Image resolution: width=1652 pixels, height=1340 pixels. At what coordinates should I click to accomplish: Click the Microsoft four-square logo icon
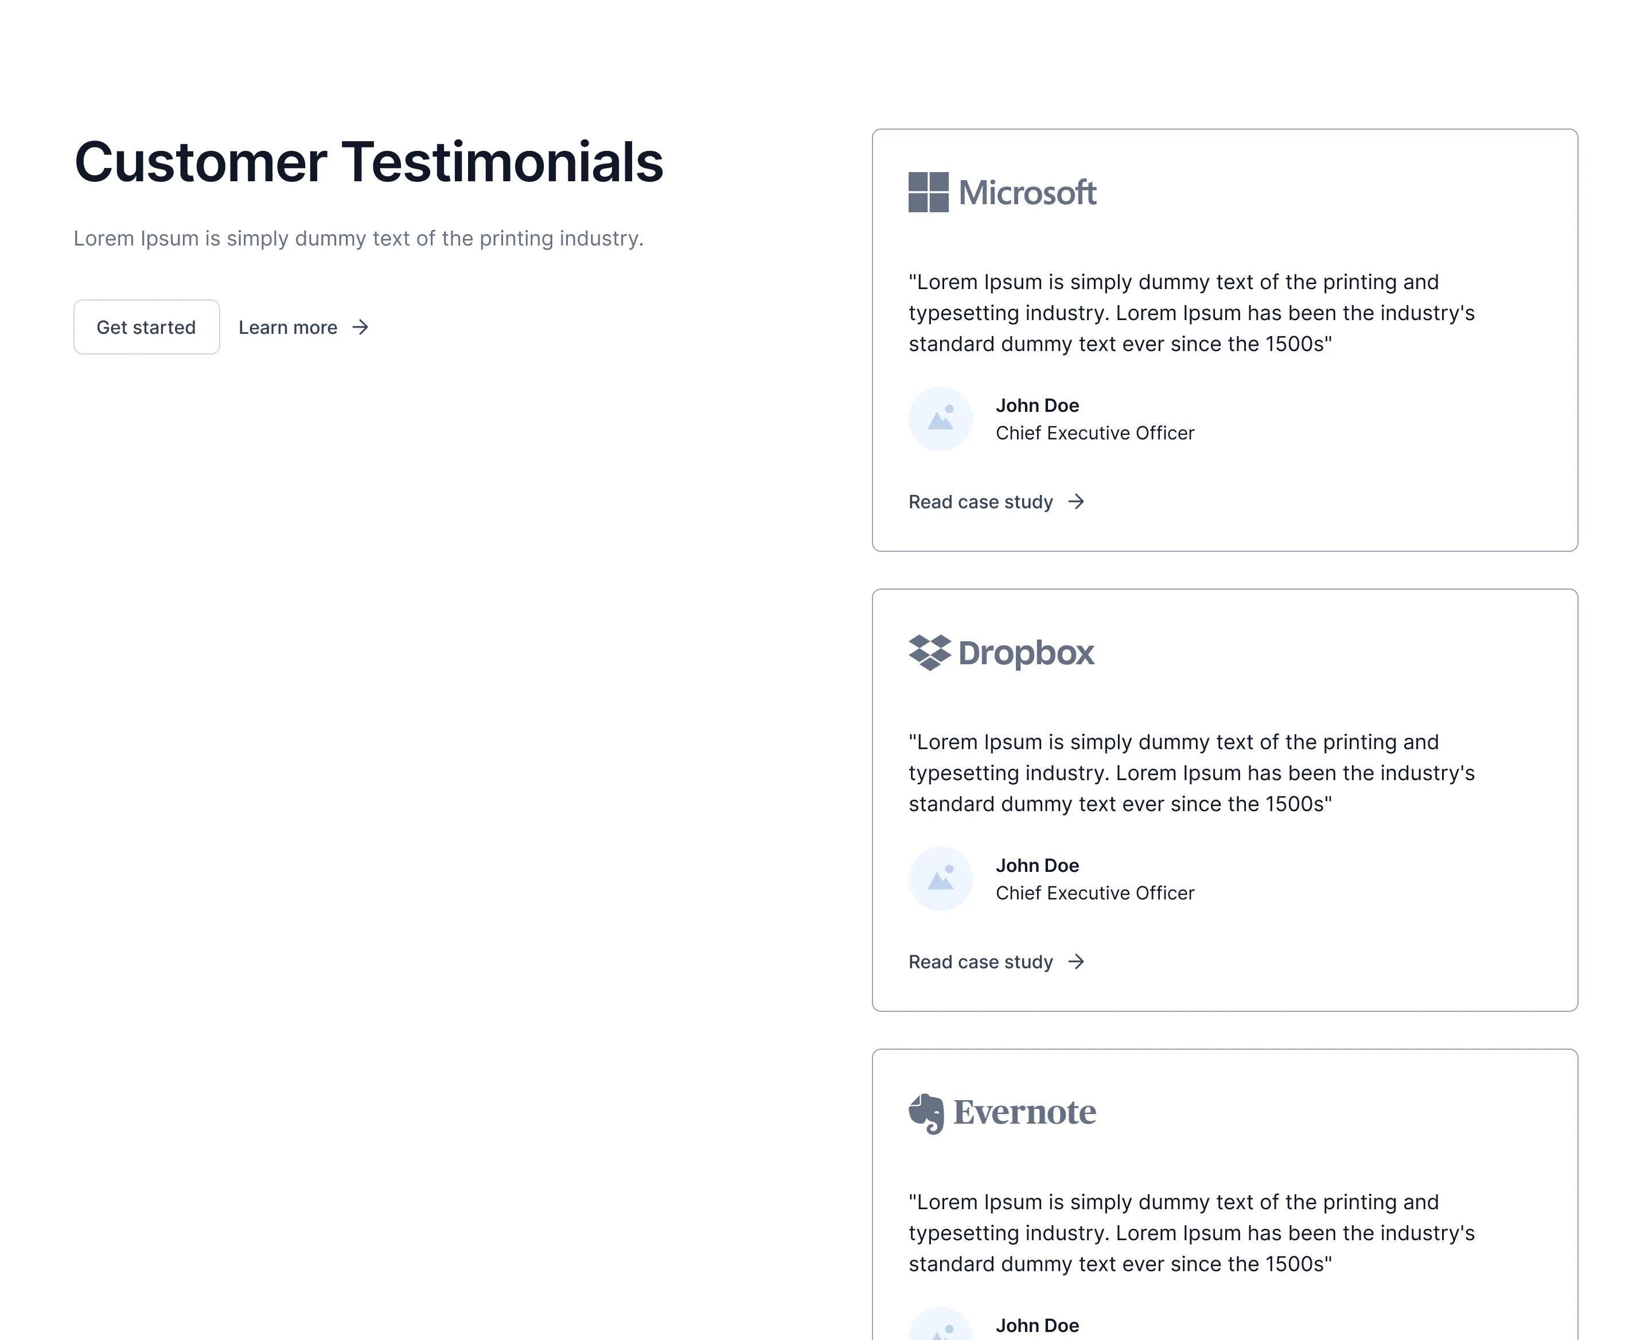(928, 192)
